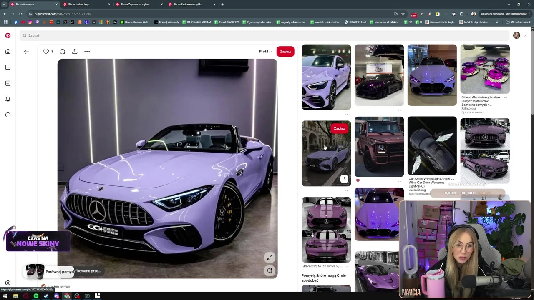The image size is (534, 300).
Task: Open the Car Angel Wings Light pin
Action: [432, 146]
